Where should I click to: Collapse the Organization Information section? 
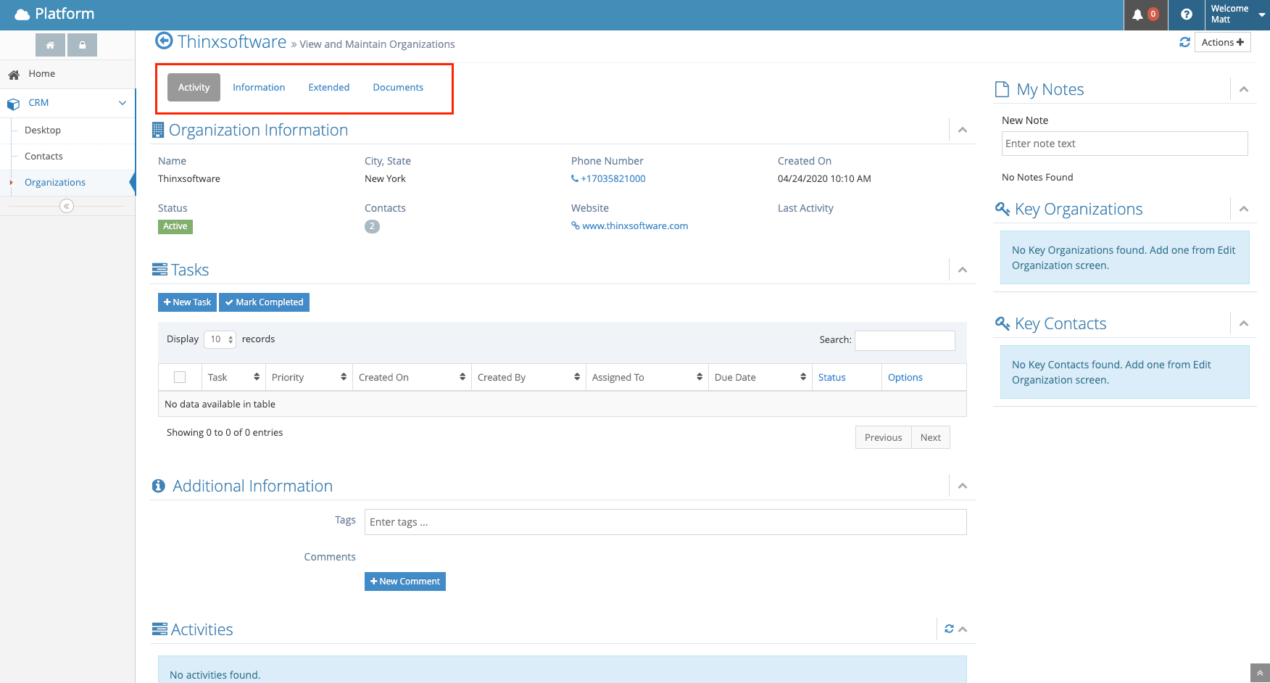tap(963, 130)
